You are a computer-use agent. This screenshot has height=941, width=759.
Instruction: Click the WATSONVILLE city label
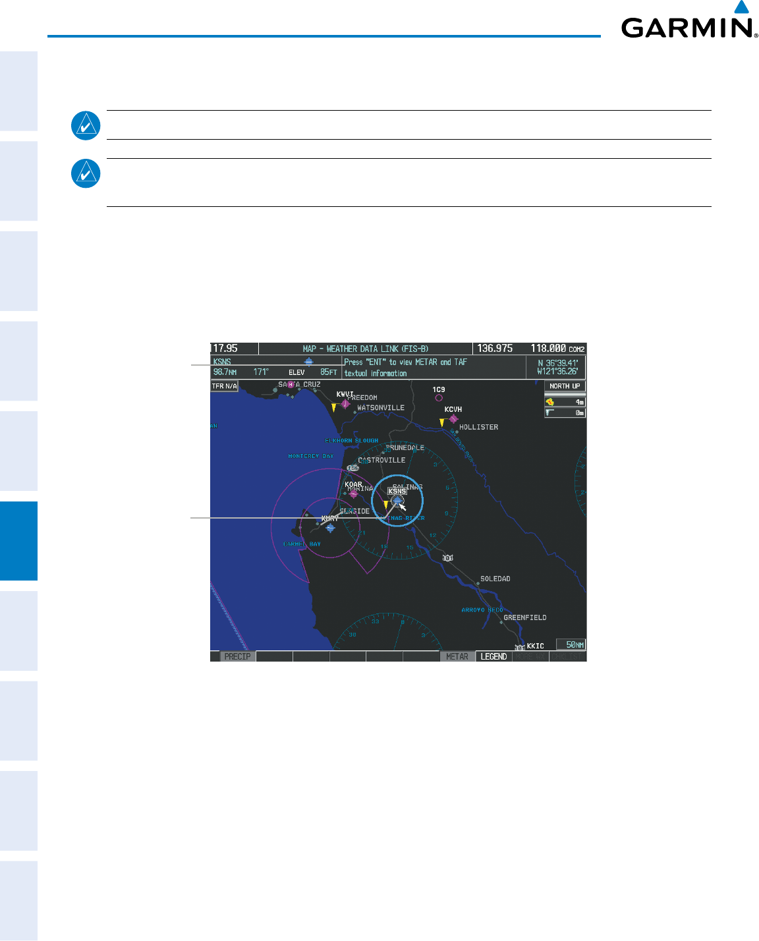381,408
